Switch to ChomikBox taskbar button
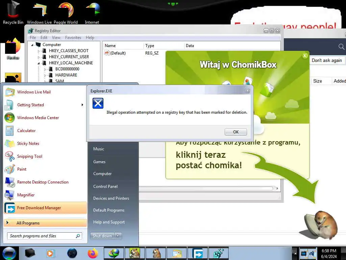Viewport: 346px width, 260px height. (134, 253)
